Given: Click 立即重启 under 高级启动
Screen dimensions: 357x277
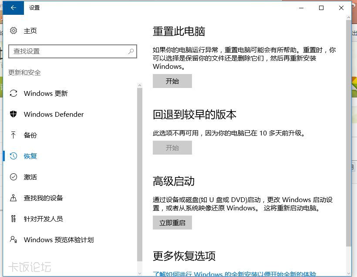Looking at the screenshot, I should pos(172,223).
